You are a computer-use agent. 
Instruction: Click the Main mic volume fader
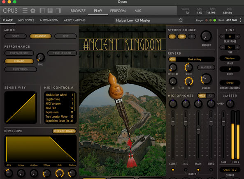198,129
